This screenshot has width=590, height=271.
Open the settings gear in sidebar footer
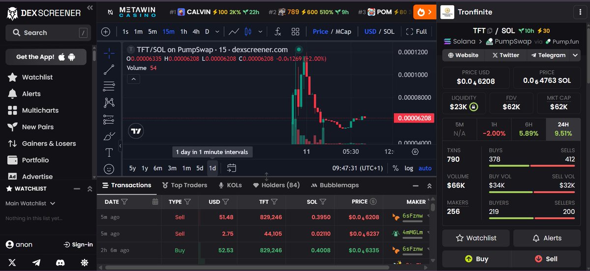point(85,262)
